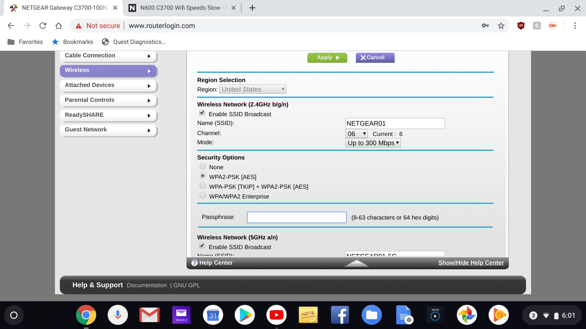Launch YouTube from the shelf
This screenshot has width=586, height=329.
click(276, 315)
